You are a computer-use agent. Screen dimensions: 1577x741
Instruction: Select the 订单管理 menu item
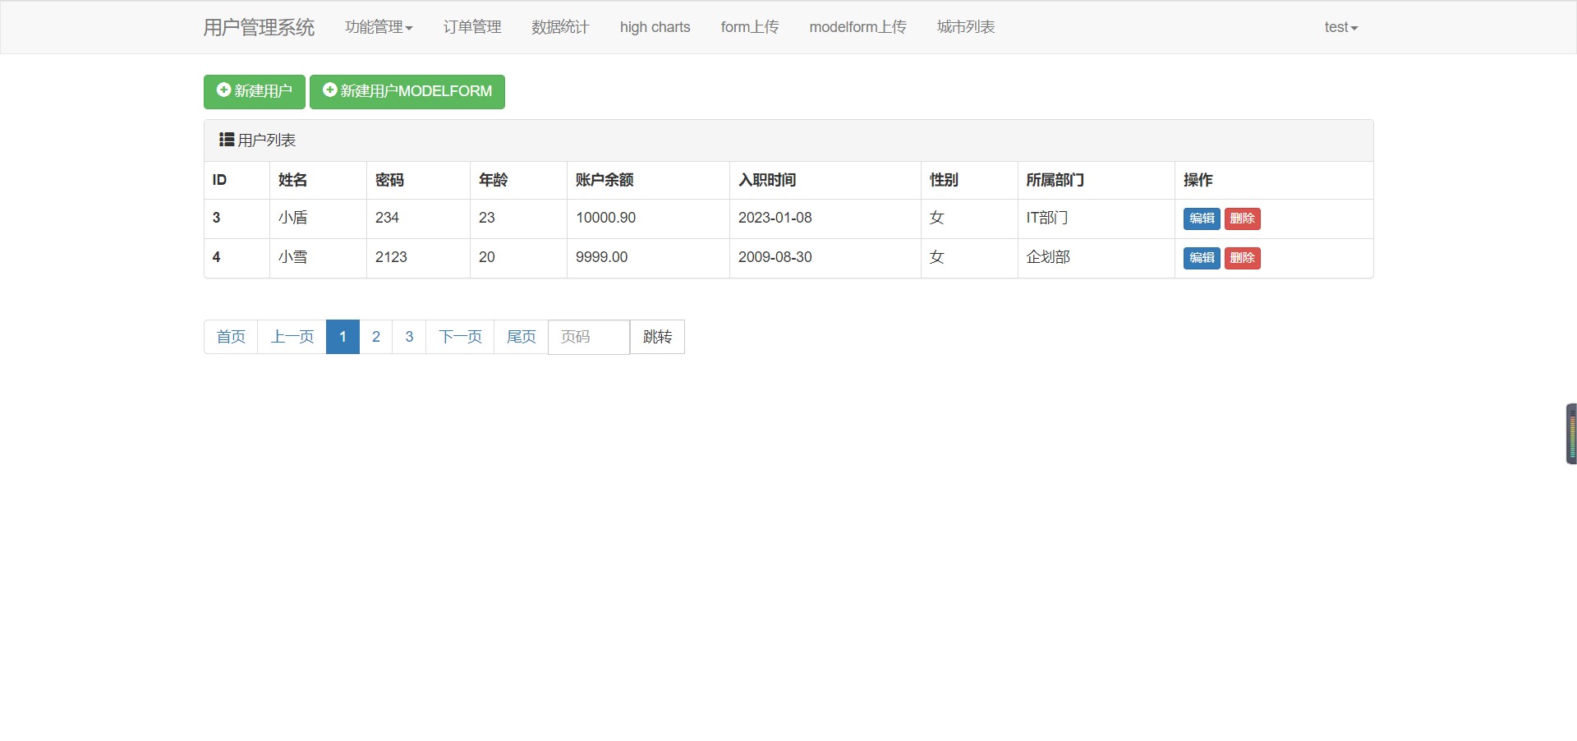471,26
